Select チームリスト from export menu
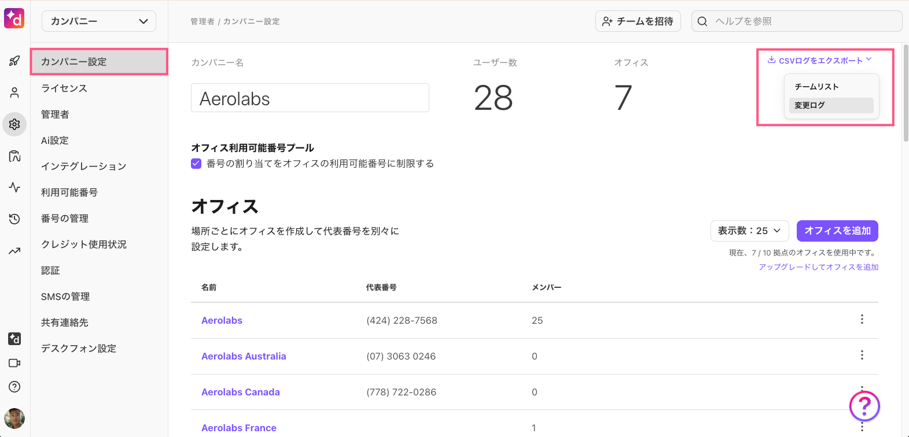Screen dimensions: 909x437 [831, 87]
